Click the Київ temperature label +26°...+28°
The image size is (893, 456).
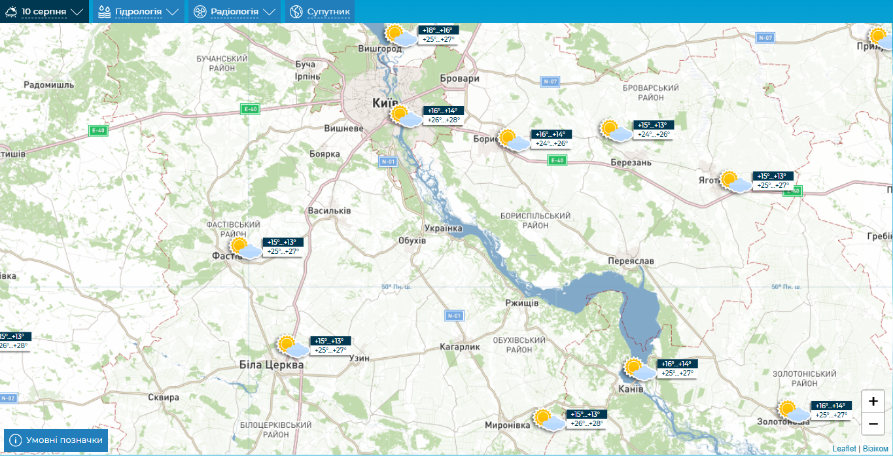pyautogui.click(x=444, y=120)
